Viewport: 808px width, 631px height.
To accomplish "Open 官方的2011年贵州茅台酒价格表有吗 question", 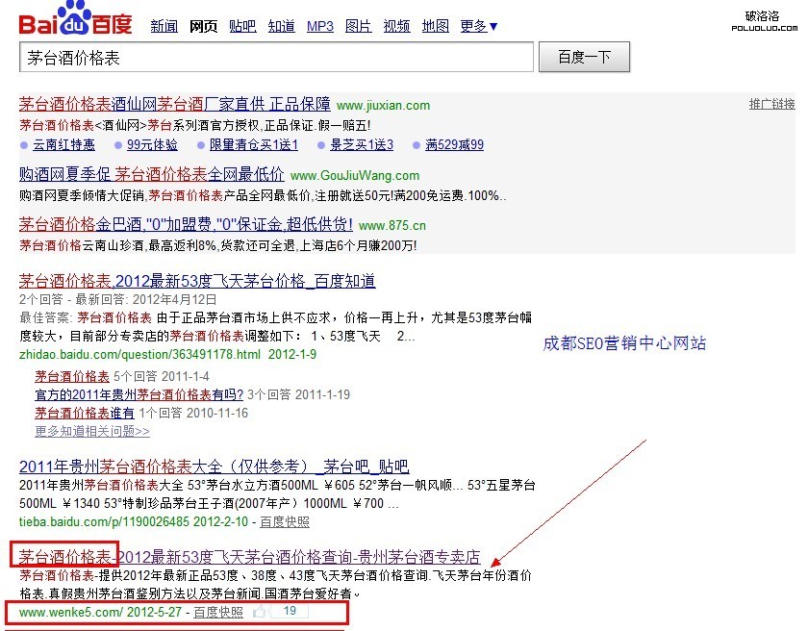I will tap(139, 394).
